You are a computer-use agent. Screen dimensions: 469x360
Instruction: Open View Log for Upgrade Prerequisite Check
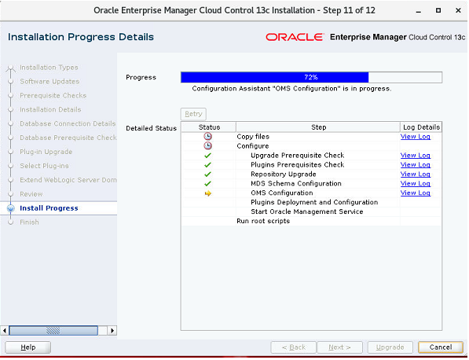[x=415, y=156]
